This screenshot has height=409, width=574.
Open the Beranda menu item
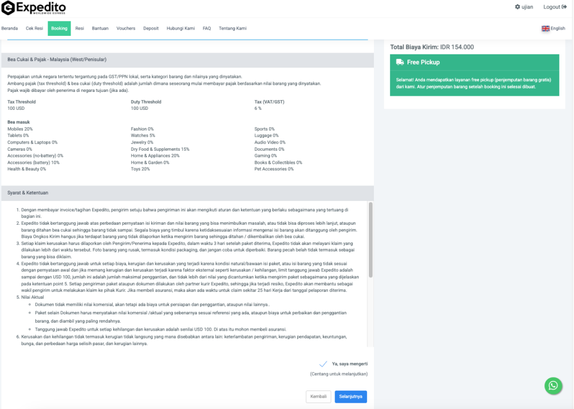tap(10, 28)
